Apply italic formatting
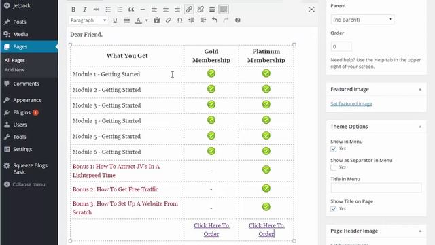The height and width of the screenshot is (245, 435). click(84, 10)
